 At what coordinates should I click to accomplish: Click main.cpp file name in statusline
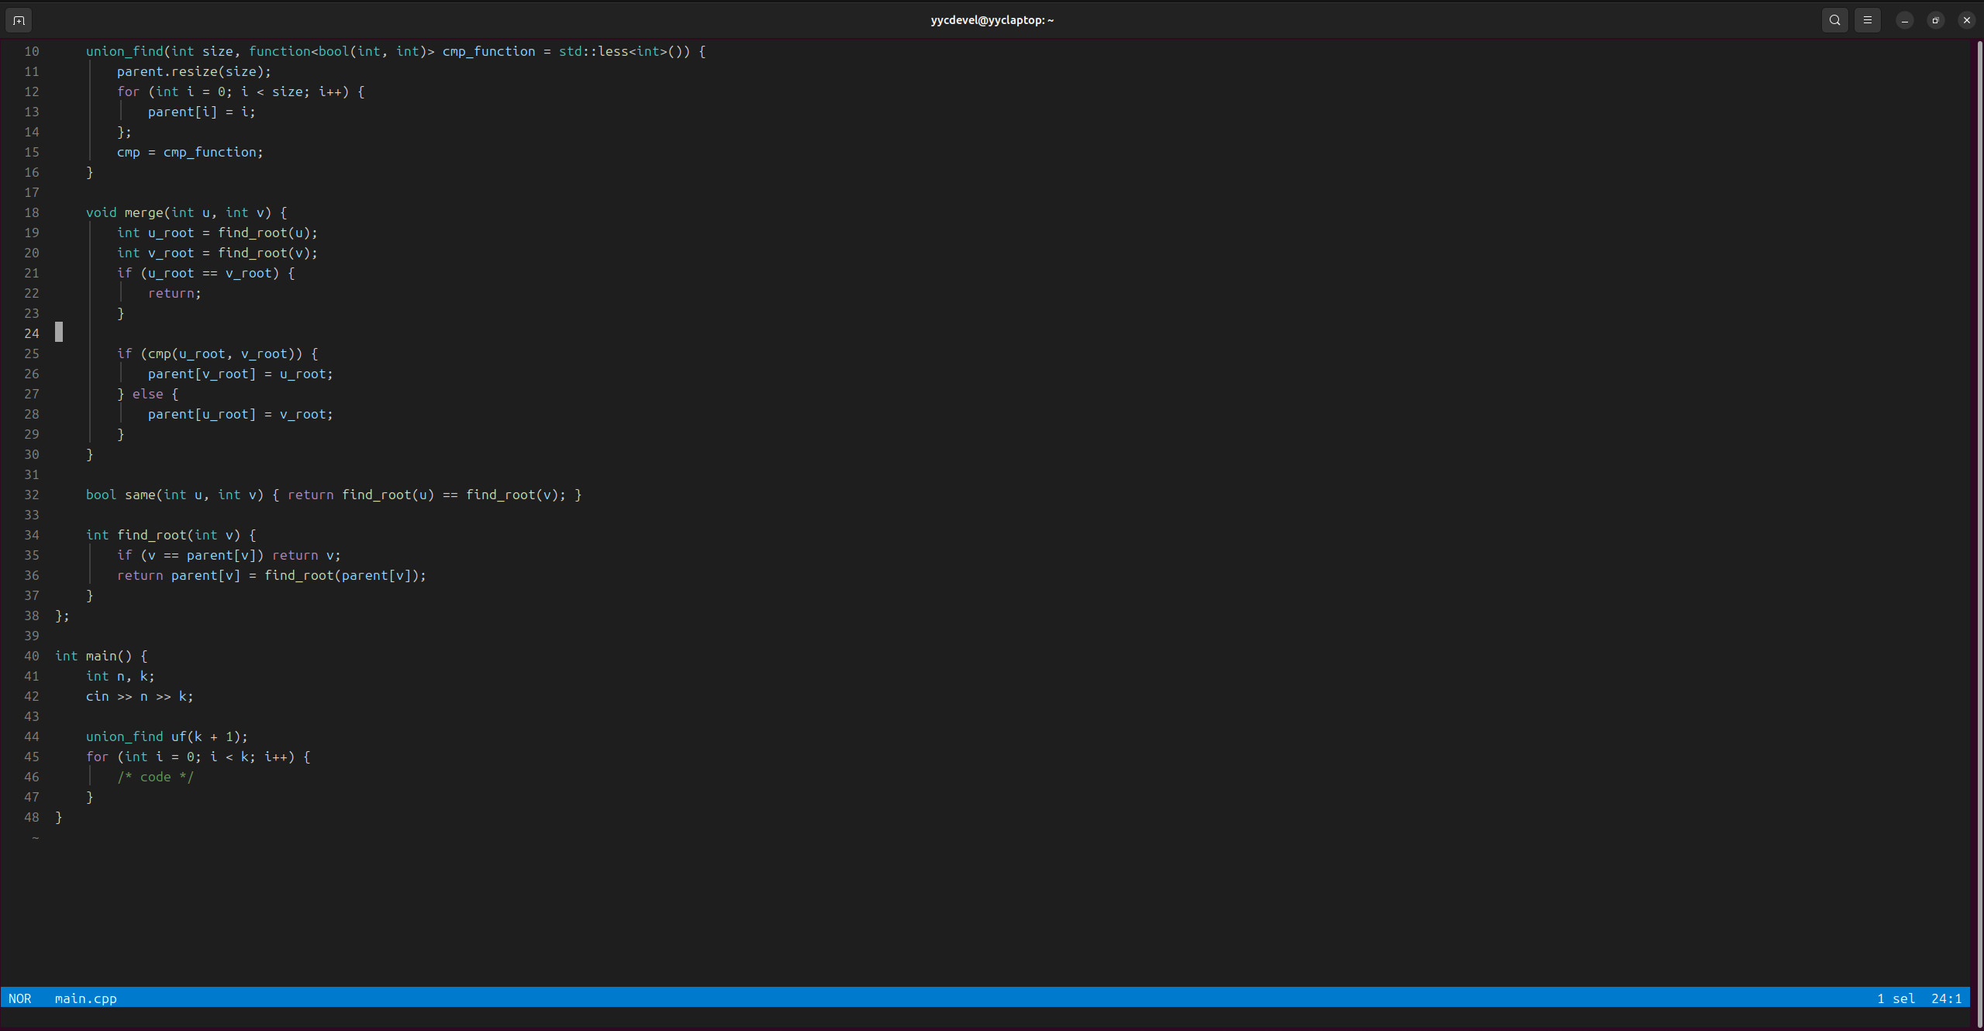click(x=85, y=998)
